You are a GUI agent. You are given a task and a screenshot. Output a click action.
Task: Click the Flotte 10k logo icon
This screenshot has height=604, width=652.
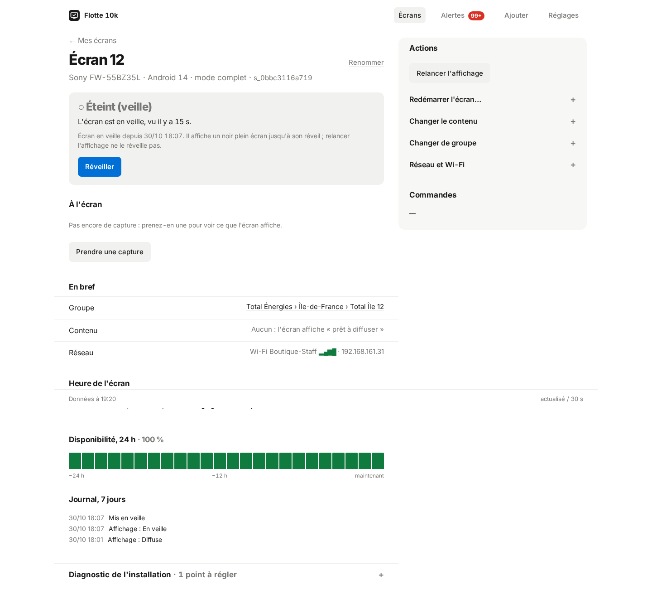point(74,15)
